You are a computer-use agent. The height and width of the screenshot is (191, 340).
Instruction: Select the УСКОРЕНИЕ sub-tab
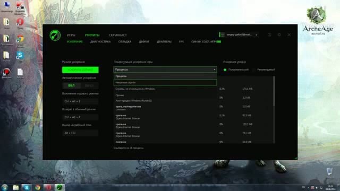(74, 41)
